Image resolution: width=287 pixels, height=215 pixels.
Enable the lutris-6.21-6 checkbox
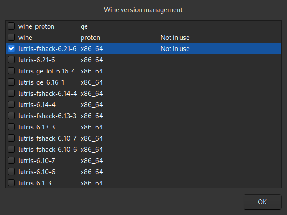pos(11,60)
